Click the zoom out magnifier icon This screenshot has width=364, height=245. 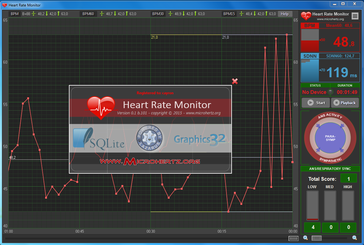coord(354,238)
